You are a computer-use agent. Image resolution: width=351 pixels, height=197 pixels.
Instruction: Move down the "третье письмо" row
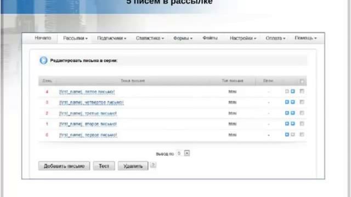(293, 113)
